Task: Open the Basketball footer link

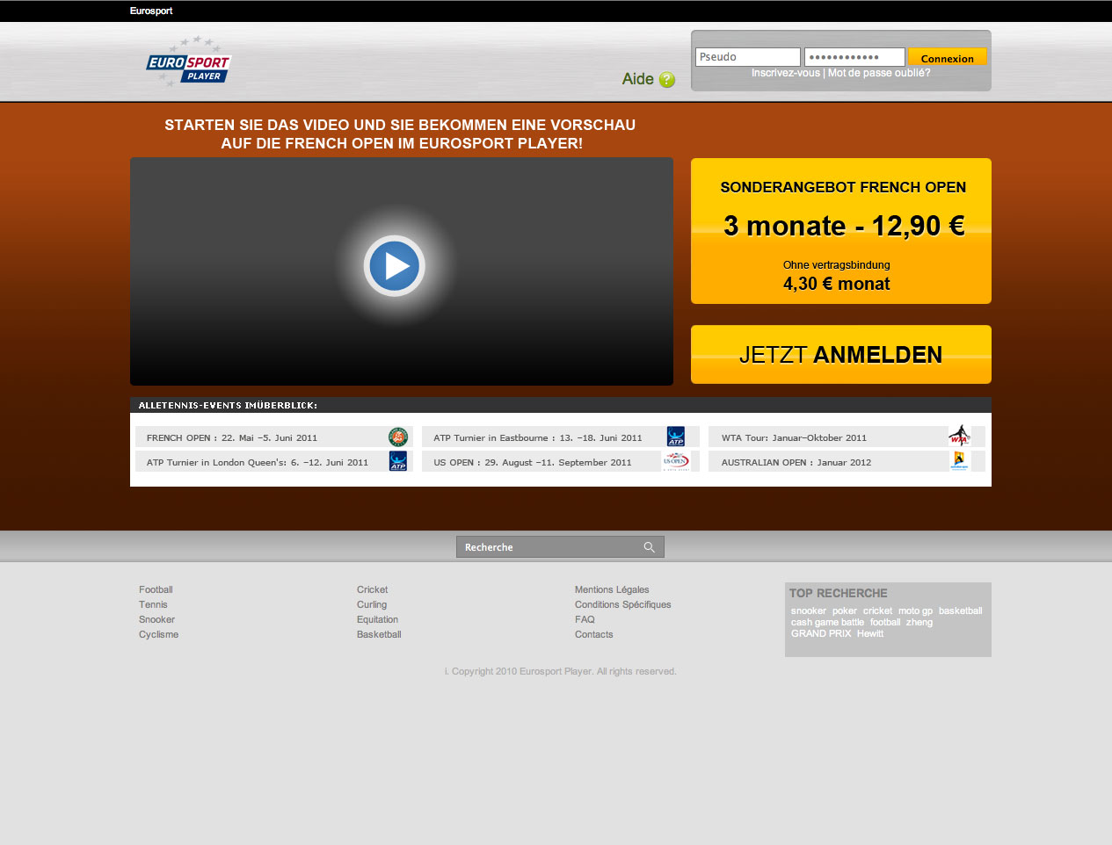Action: 379,634
